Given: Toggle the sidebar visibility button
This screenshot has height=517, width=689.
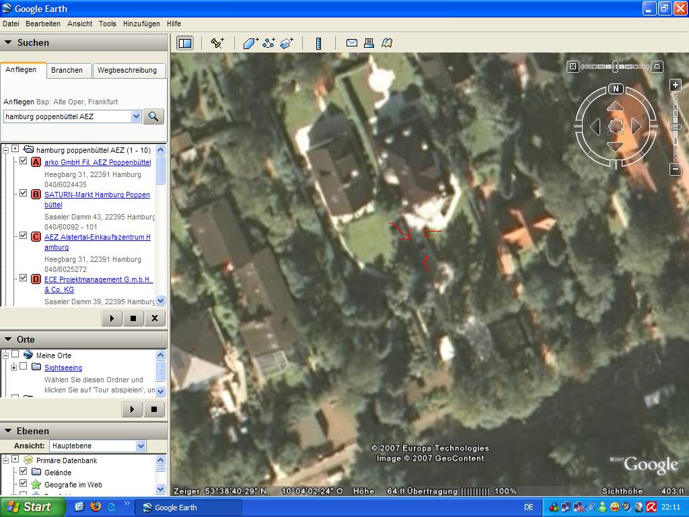Looking at the screenshot, I should tap(185, 43).
